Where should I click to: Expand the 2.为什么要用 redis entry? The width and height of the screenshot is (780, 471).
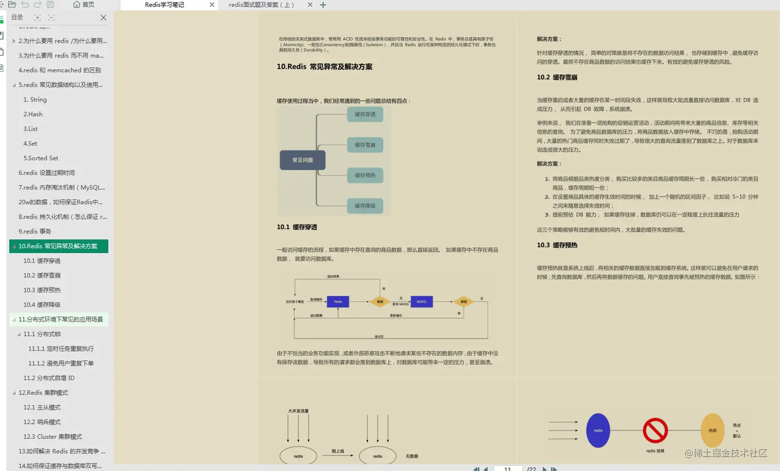pos(14,41)
